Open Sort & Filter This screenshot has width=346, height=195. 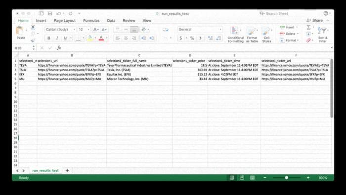[323, 35]
